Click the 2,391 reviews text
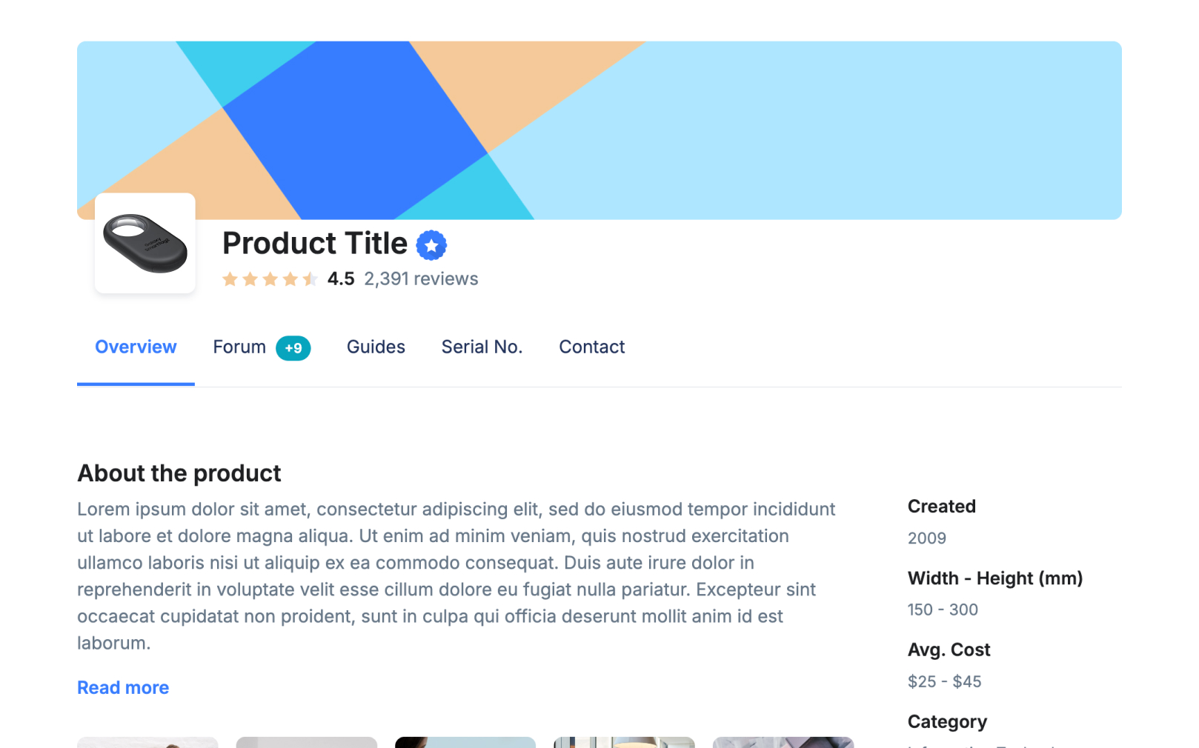This screenshot has height=748, width=1199. (421, 279)
